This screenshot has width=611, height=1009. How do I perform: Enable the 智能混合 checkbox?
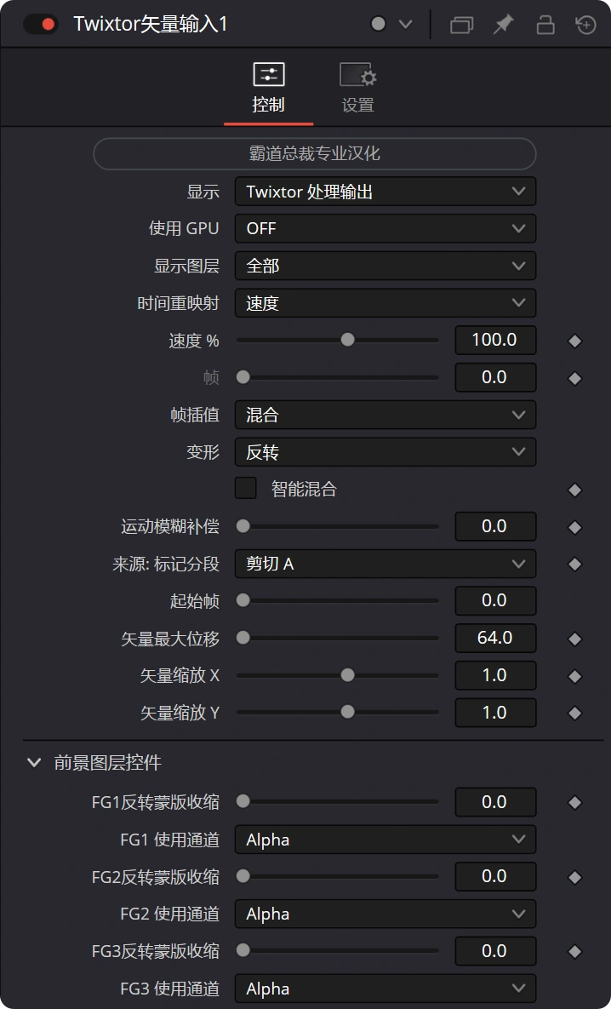coord(246,489)
